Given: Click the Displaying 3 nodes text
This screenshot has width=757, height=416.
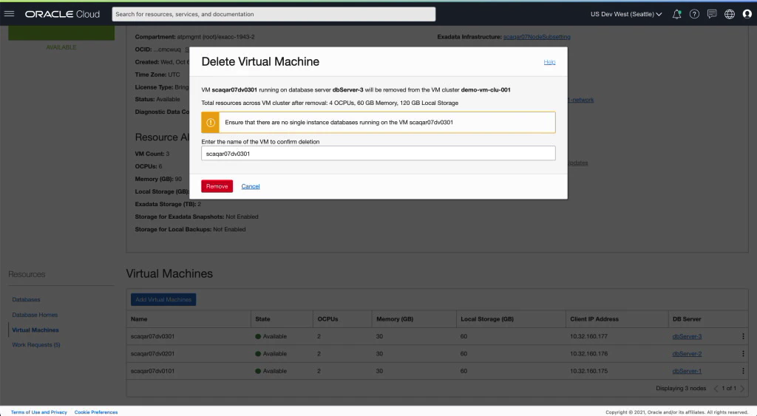Looking at the screenshot, I should click(x=681, y=388).
